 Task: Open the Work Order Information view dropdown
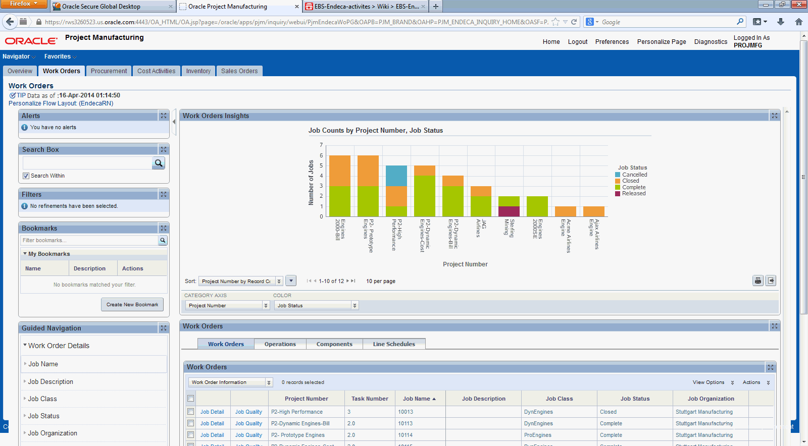(x=230, y=382)
